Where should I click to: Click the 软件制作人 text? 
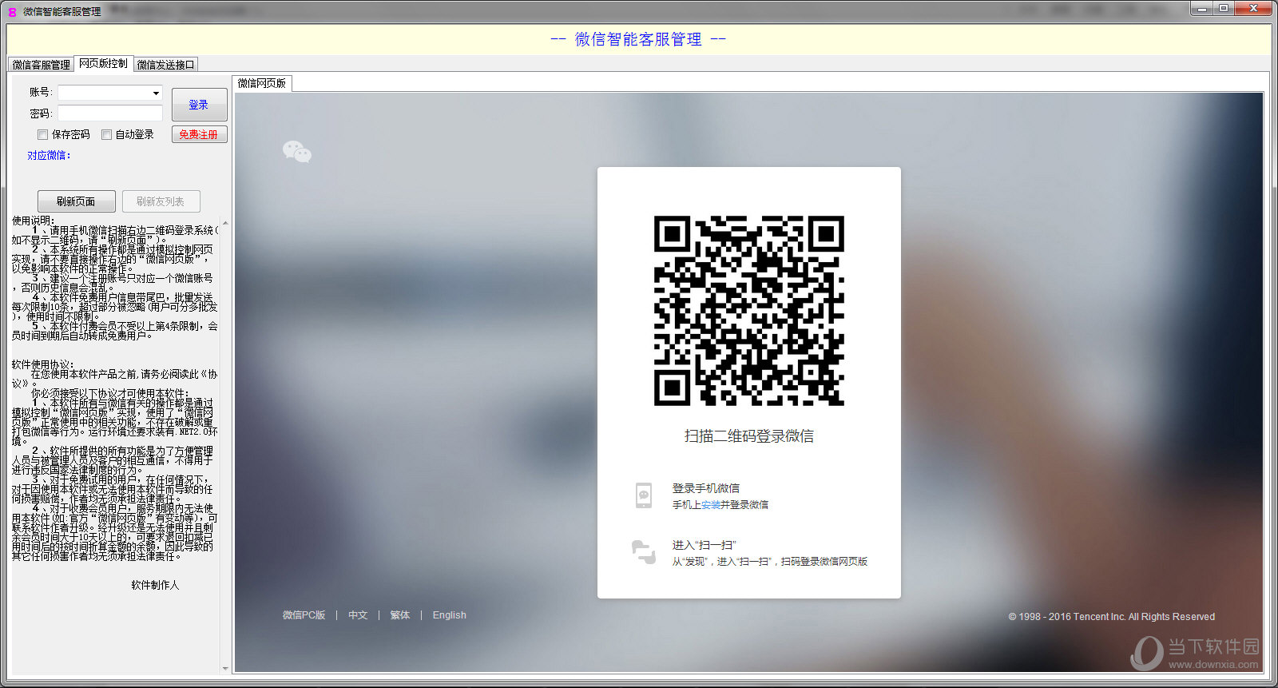coord(155,585)
